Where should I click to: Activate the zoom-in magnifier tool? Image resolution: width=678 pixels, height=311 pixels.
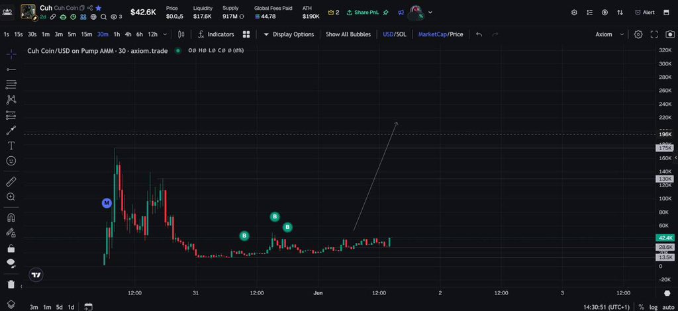[11, 197]
